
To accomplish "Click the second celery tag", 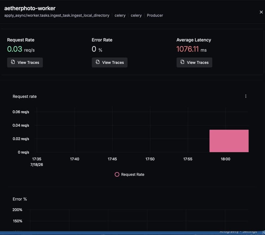I will click(136, 15).
